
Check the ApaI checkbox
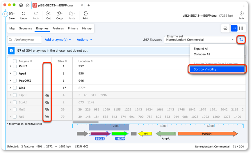tap(15, 73)
